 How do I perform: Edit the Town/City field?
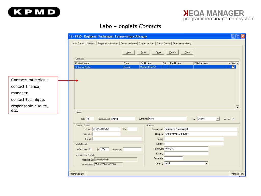tap(186, 149)
